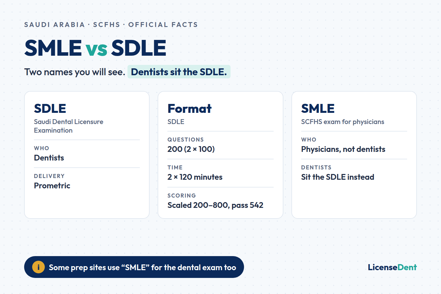Click the "SMLE vs SDLE" main title

95,48
